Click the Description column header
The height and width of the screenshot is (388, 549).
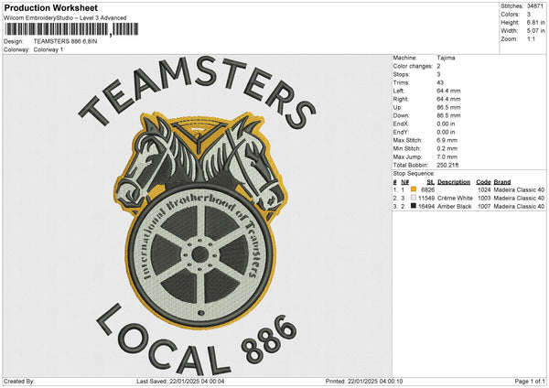click(454, 181)
